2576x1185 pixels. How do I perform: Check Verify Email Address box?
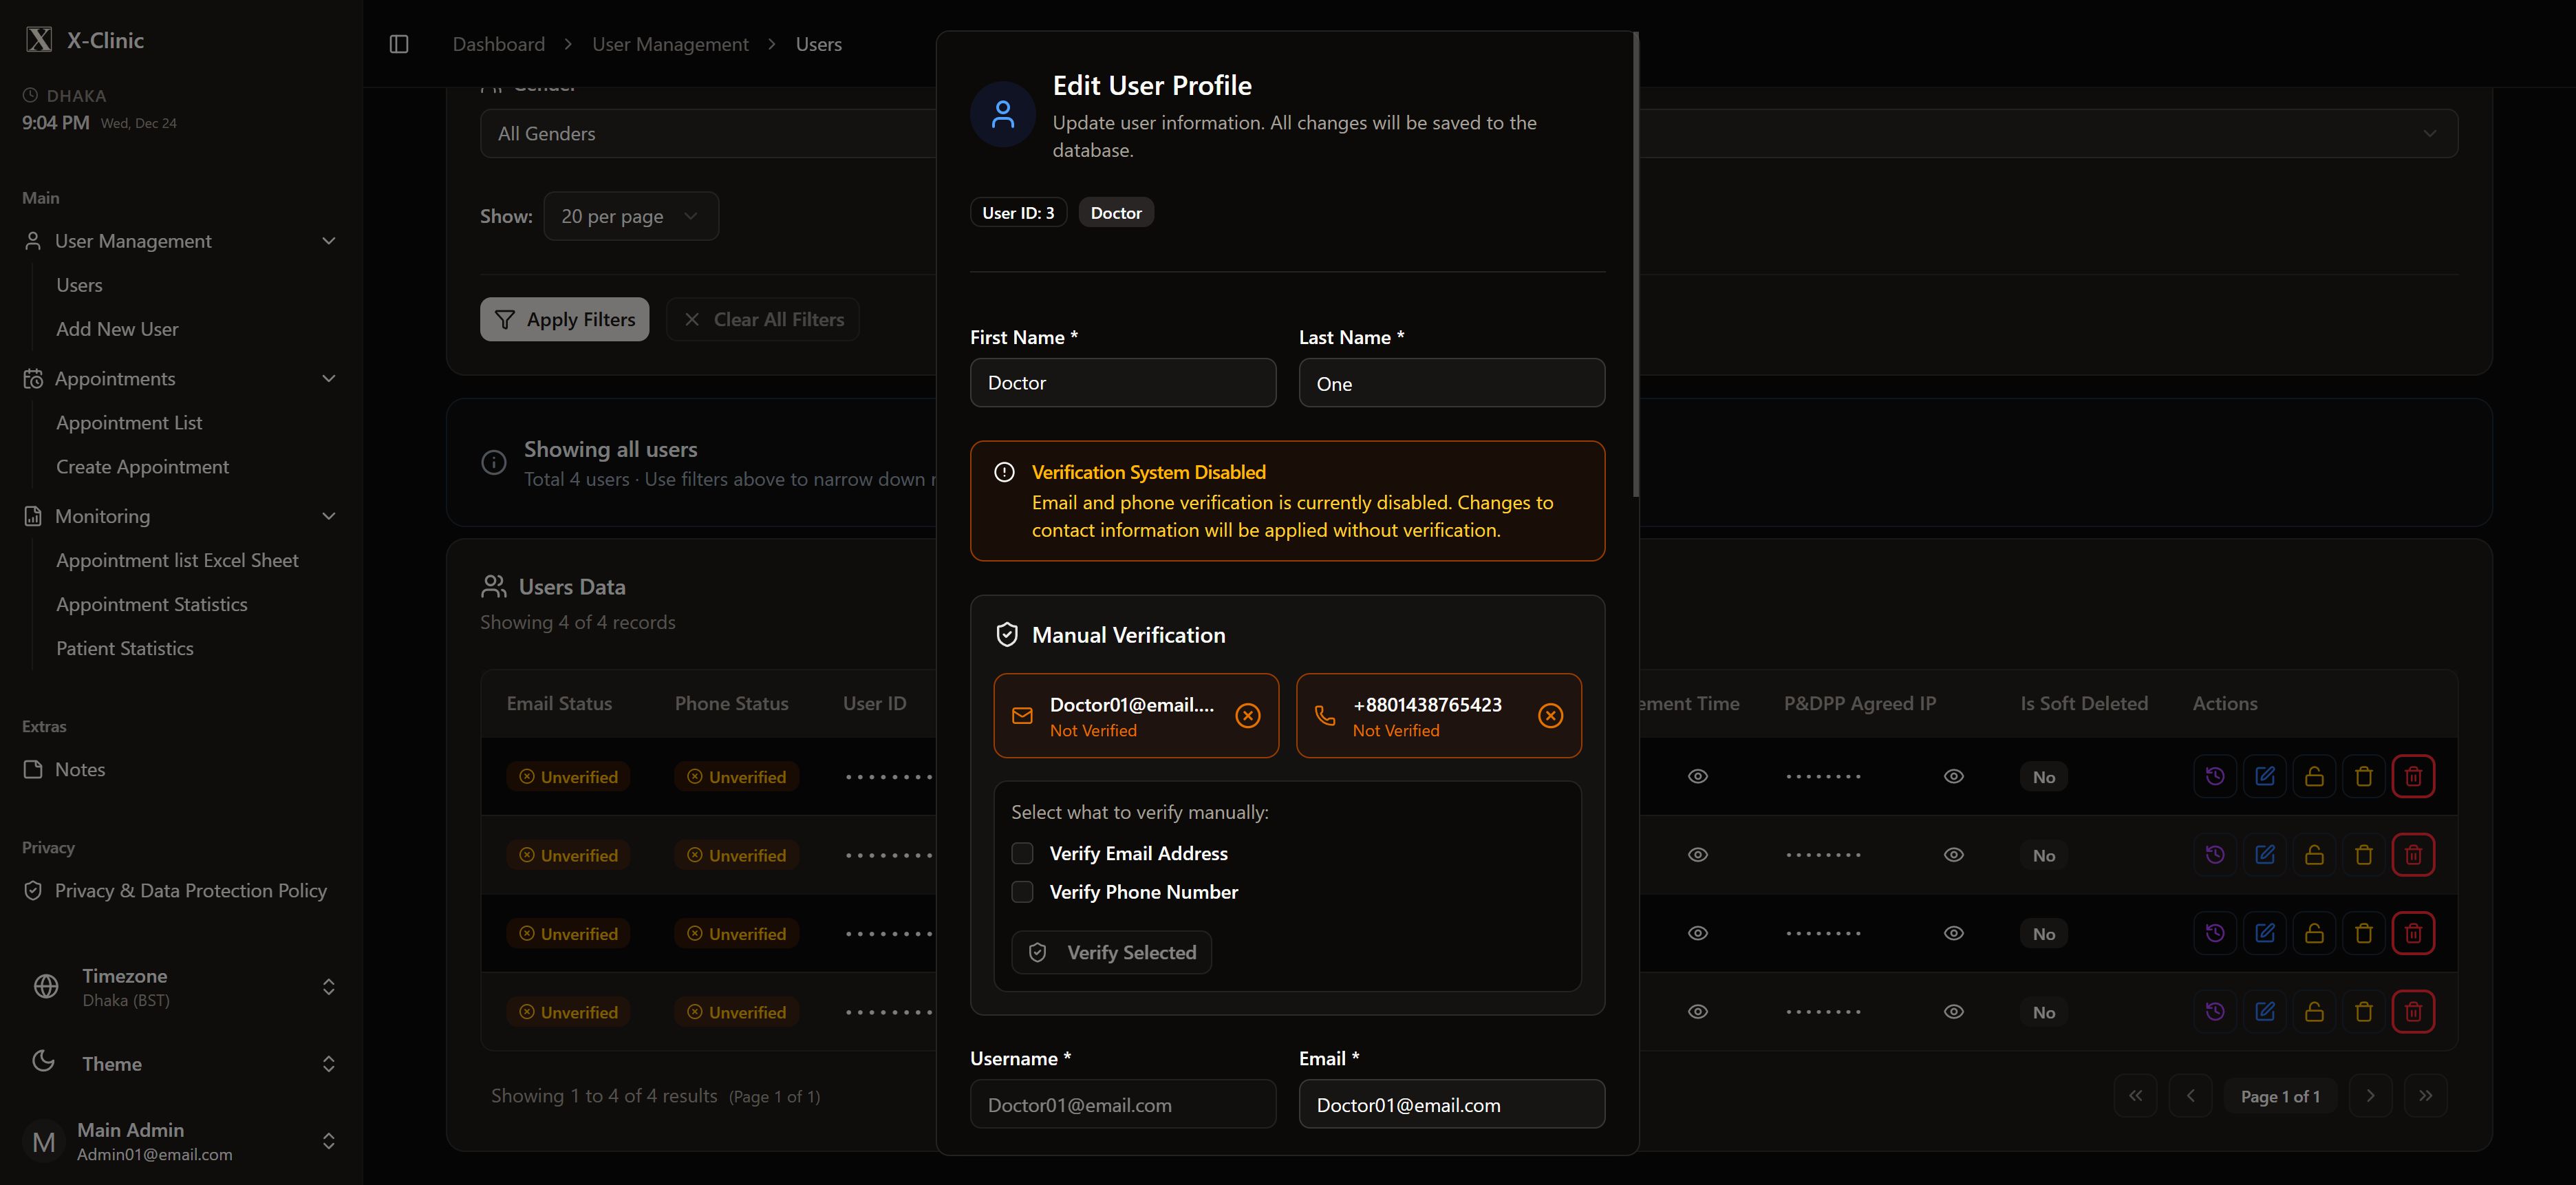point(1022,853)
